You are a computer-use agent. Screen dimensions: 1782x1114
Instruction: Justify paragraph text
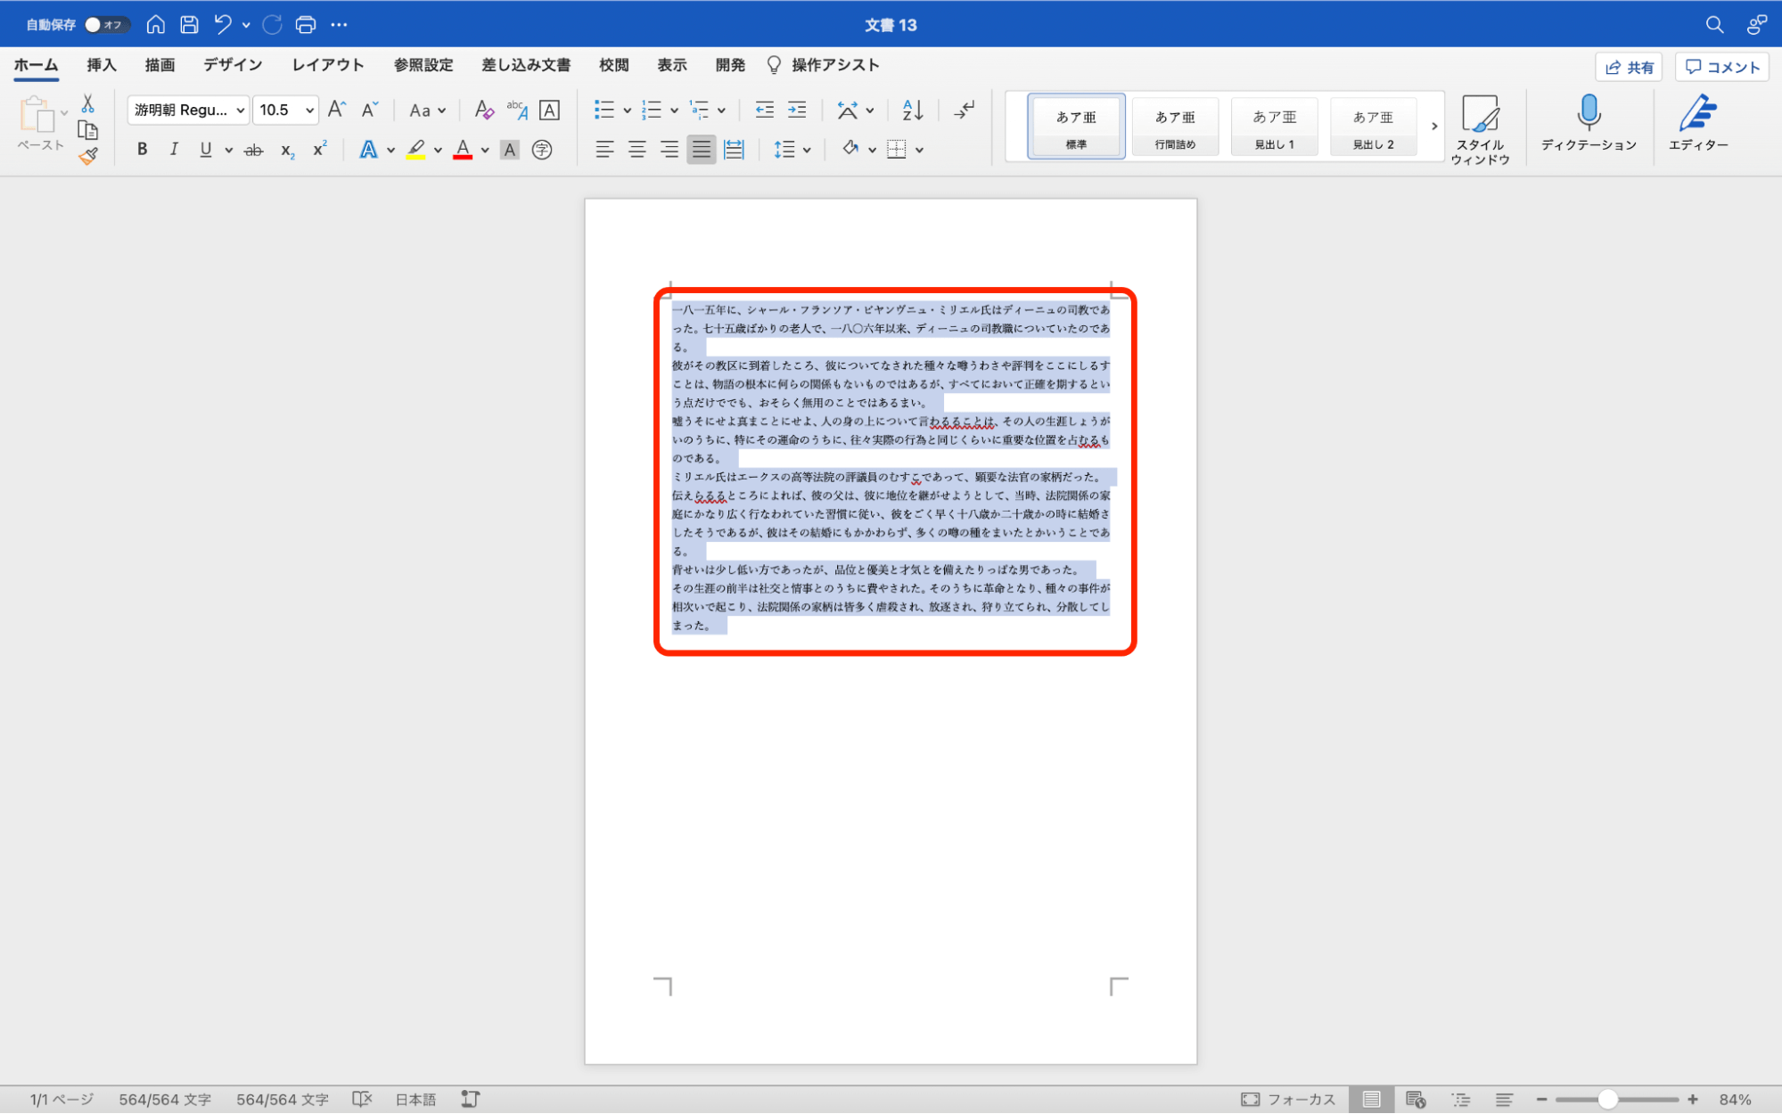[x=702, y=150]
